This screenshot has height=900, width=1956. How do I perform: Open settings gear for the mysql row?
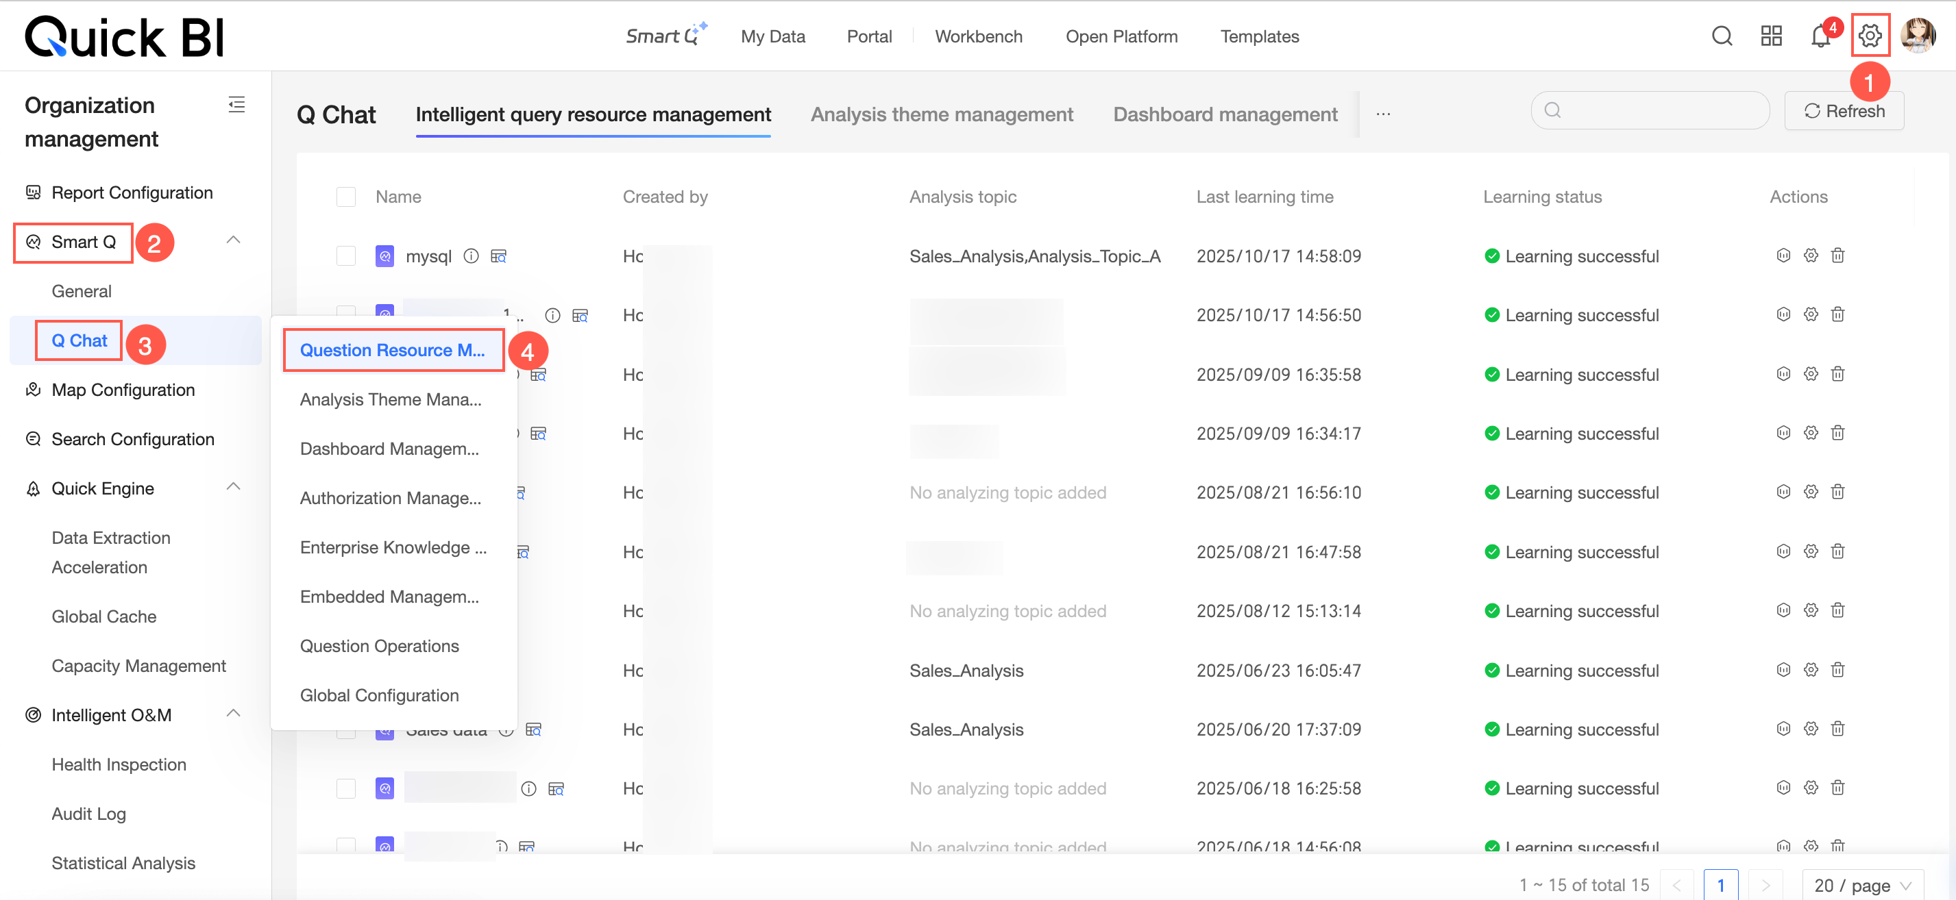click(x=1811, y=255)
